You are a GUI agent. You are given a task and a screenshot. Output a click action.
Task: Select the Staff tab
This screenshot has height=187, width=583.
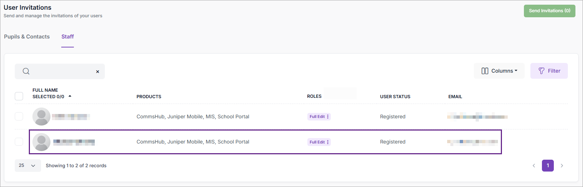point(67,37)
